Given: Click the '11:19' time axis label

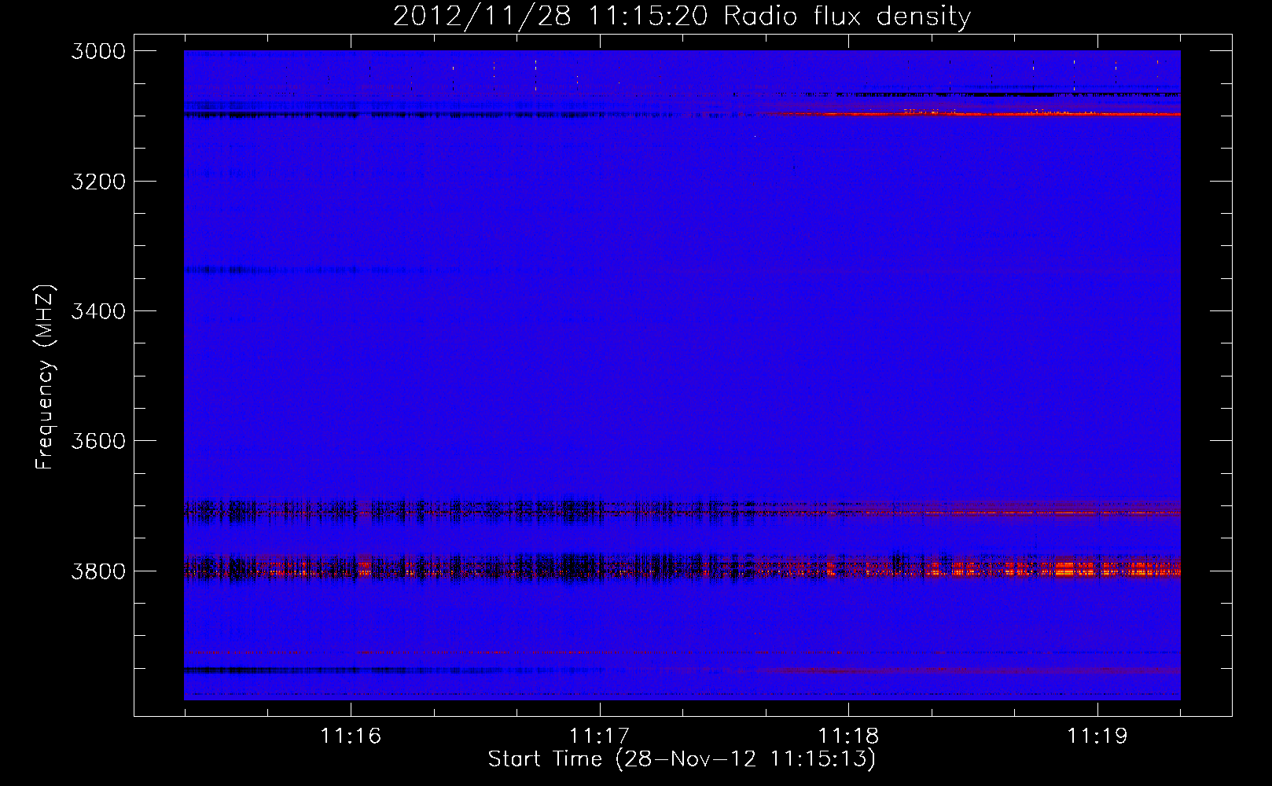Looking at the screenshot, I should pos(1097,736).
